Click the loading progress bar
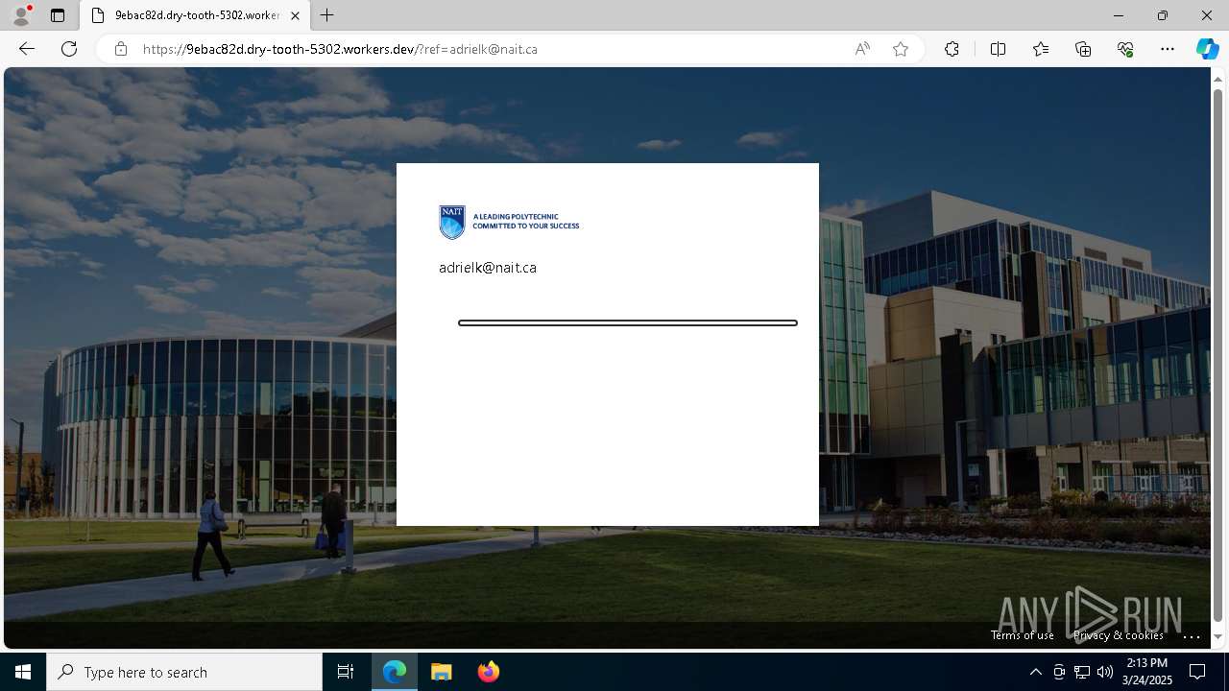1229x691 pixels. pyautogui.click(x=628, y=322)
